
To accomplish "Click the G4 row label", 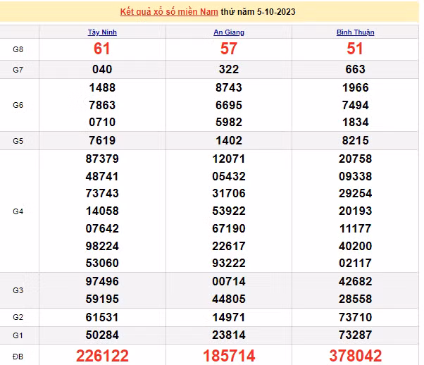I will pyautogui.click(x=18, y=211).
